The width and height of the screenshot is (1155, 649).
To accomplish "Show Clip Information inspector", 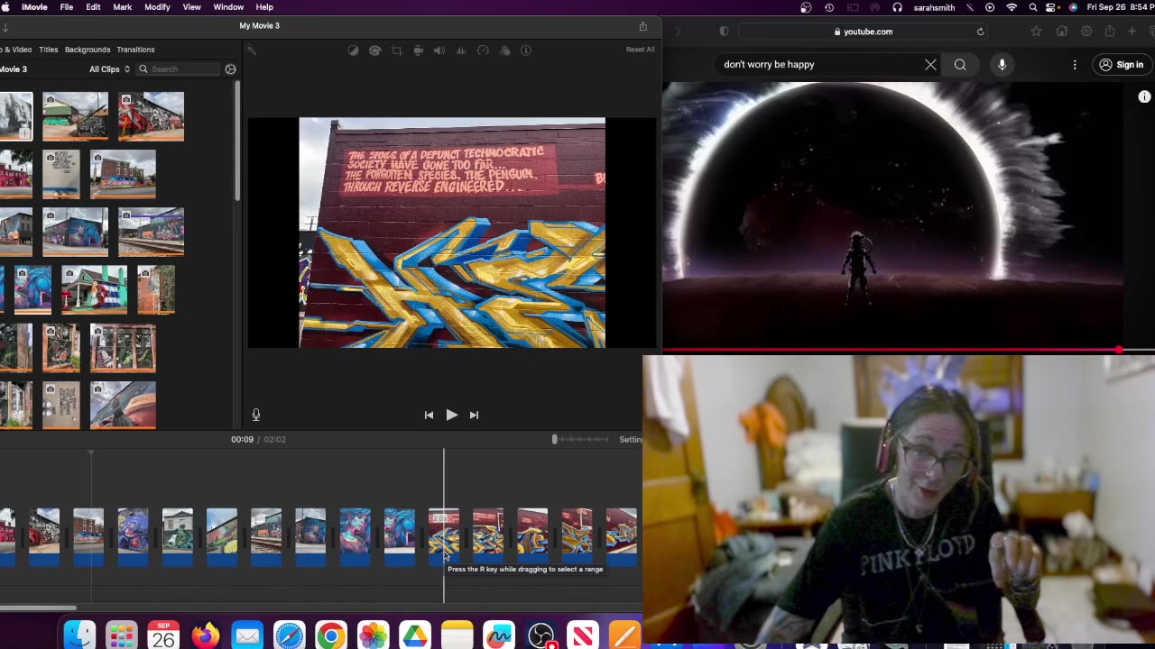I will point(526,50).
